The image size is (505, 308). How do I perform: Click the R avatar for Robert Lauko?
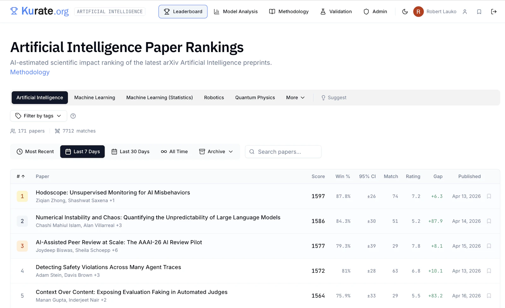tap(418, 12)
